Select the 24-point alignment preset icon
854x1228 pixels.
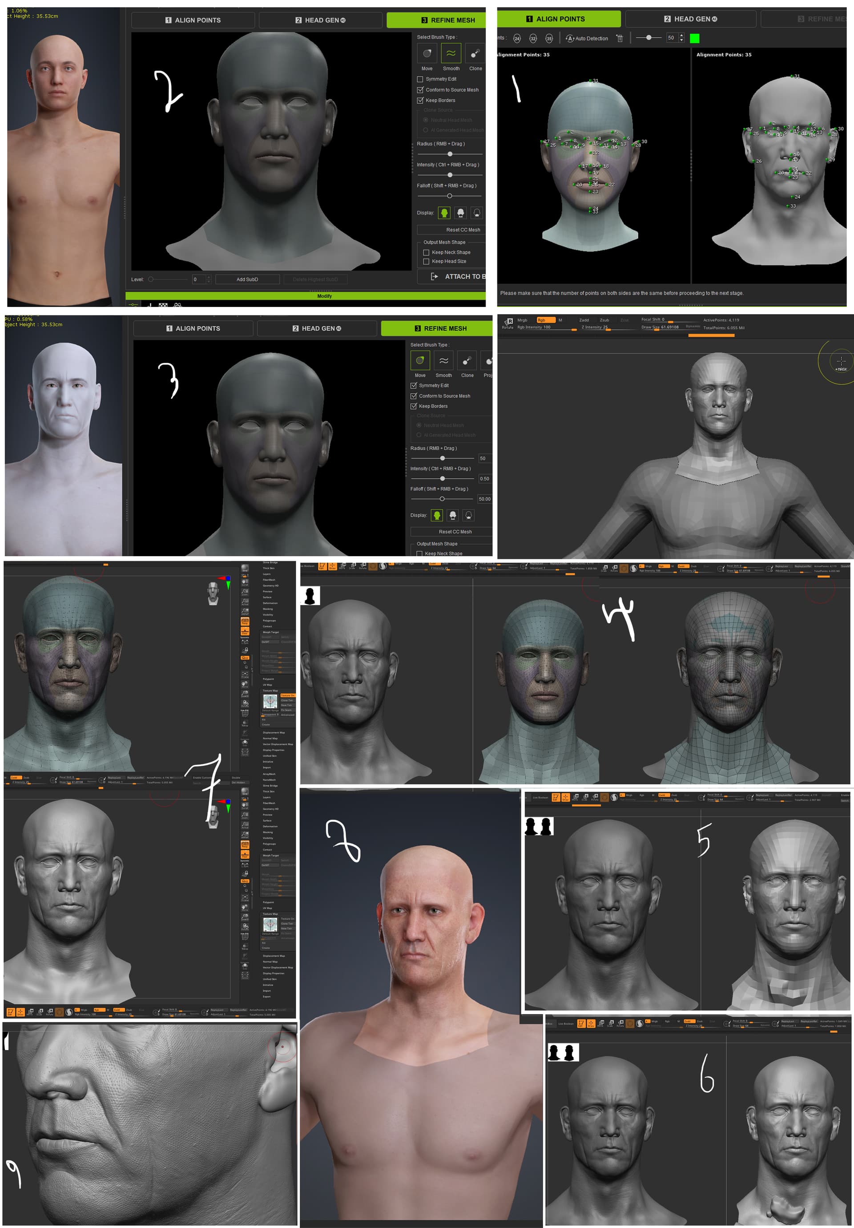click(516, 39)
